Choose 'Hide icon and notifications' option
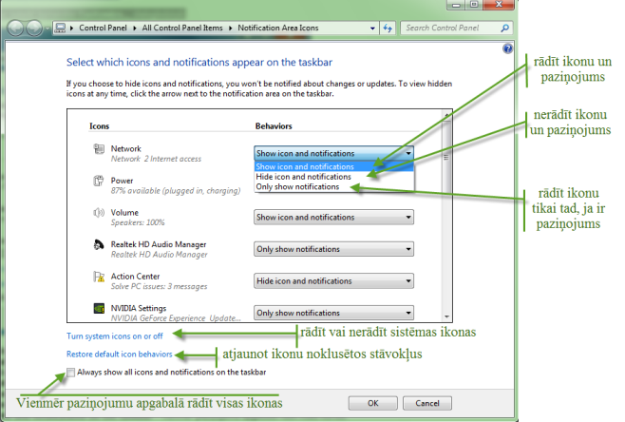625x422 pixels. [x=304, y=177]
